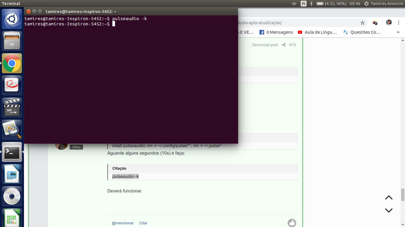The height and width of the screenshot is (227, 405).
Task: Open the Questões Co... bookmark
Action: pos(362,32)
